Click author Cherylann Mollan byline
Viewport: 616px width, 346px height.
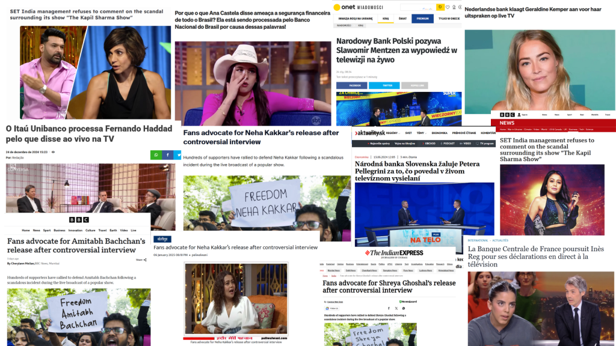point(22,264)
